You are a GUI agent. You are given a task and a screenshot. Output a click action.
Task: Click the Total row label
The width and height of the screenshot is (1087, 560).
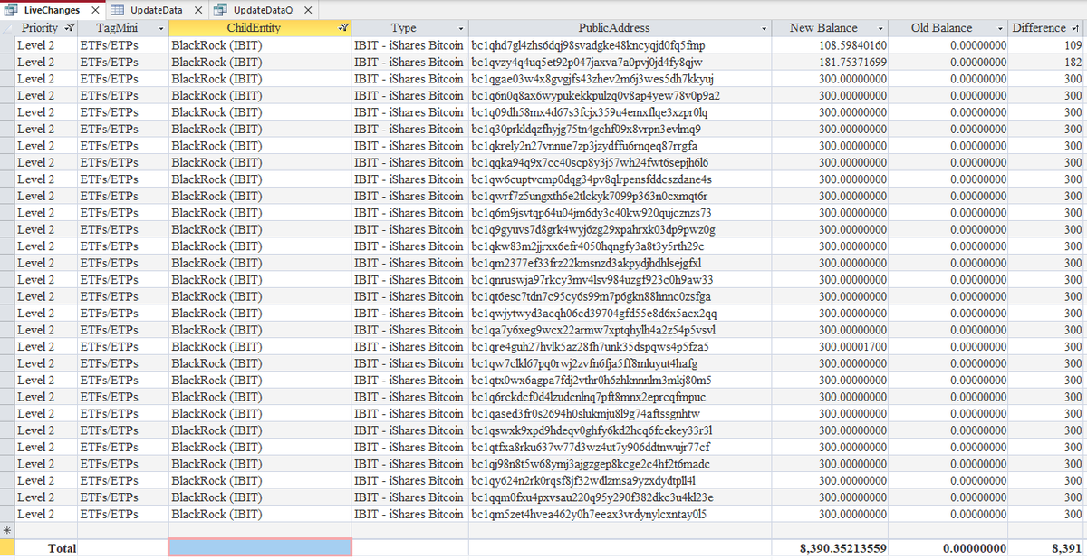point(62,548)
